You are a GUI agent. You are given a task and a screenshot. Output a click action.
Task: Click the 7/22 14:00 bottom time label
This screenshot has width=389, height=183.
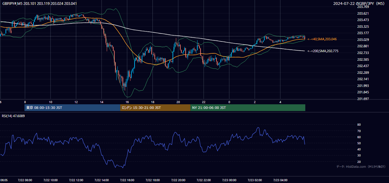(x=102, y=180)
